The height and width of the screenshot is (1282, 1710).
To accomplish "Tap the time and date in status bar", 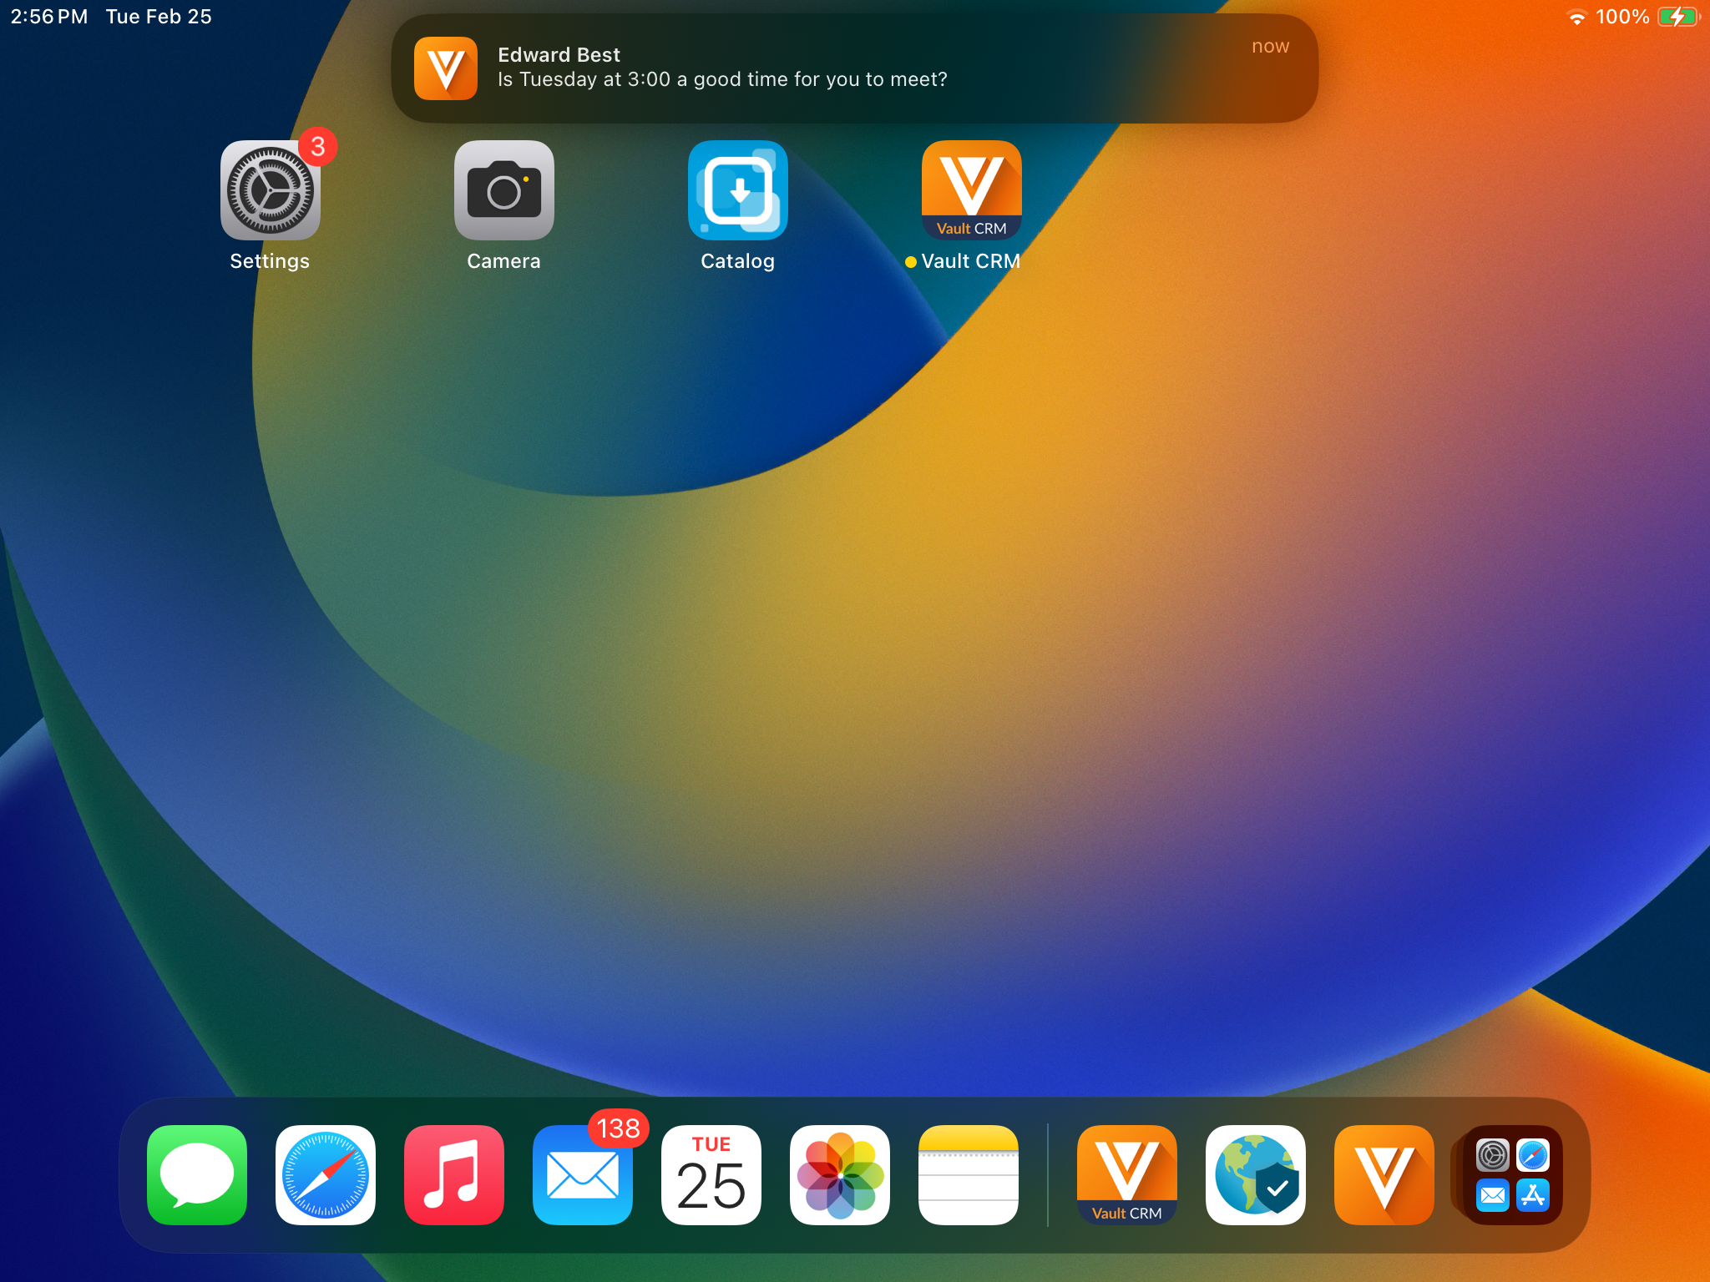I will (x=111, y=17).
